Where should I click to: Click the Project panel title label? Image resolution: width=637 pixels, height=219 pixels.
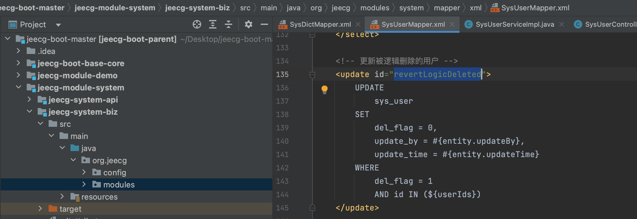pyautogui.click(x=33, y=25)
